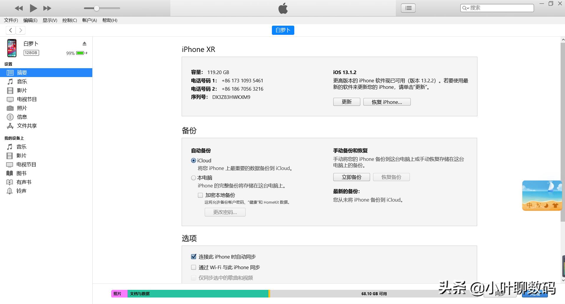This screenshot has height=304, width=565.
Task: Select 铃声 bell item under my device
Action: [x=21, y=191]
